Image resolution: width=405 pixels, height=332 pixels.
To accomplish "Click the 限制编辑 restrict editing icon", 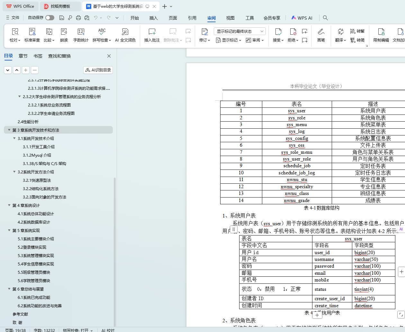I will click(381, 35).
